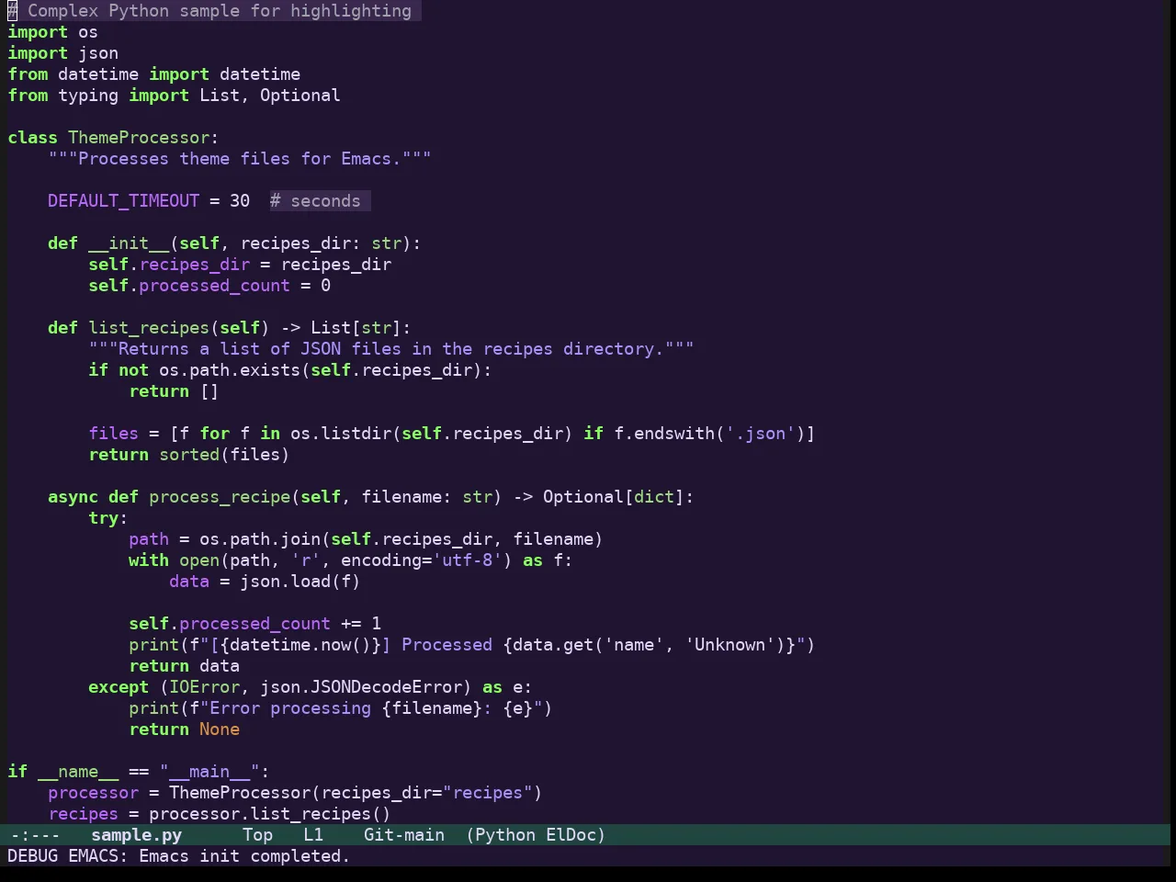1176x882 pixels.
Task: Click 'data = json.load(f)' line
Action: pos(265,582)
